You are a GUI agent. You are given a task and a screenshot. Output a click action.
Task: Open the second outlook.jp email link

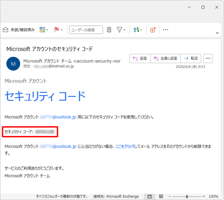coord(58,146)
